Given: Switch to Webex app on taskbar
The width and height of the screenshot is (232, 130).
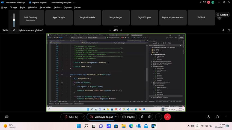Looking at the screenshot, I should coord(153,126).
